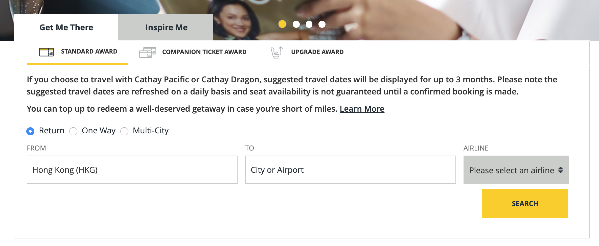
Task: Focus the TO City or Airport field
Action: pos(350,170)
